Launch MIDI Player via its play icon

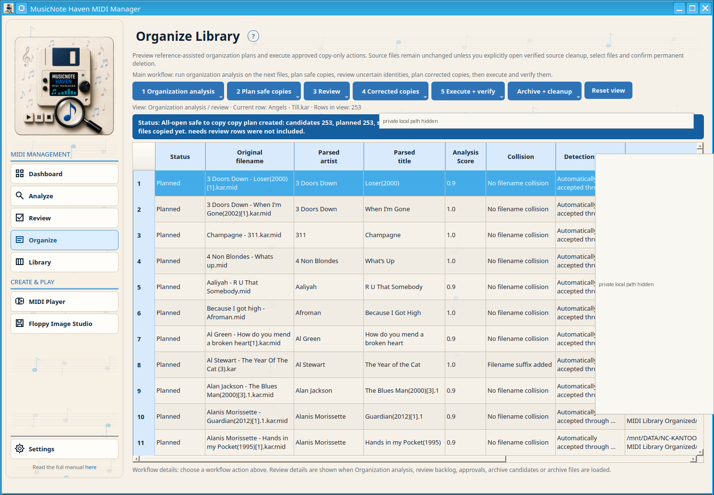[x=20, y=301]
